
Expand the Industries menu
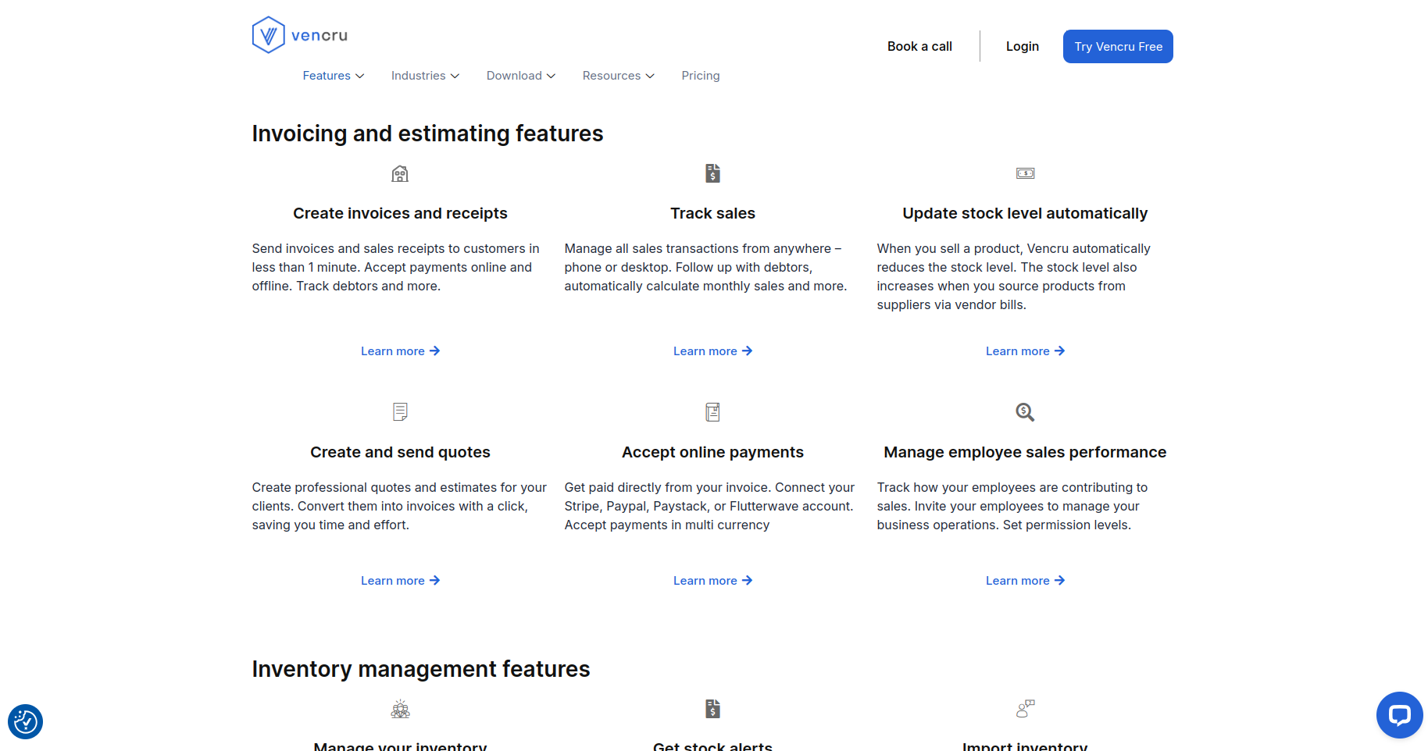click(x=425, y=76)
